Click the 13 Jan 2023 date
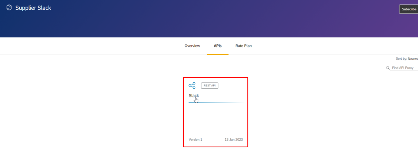 coord(234,139)
